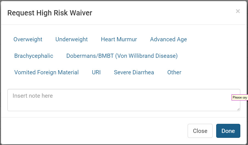
Task: Select Other as the waiver reason
Action: (174, 72)
